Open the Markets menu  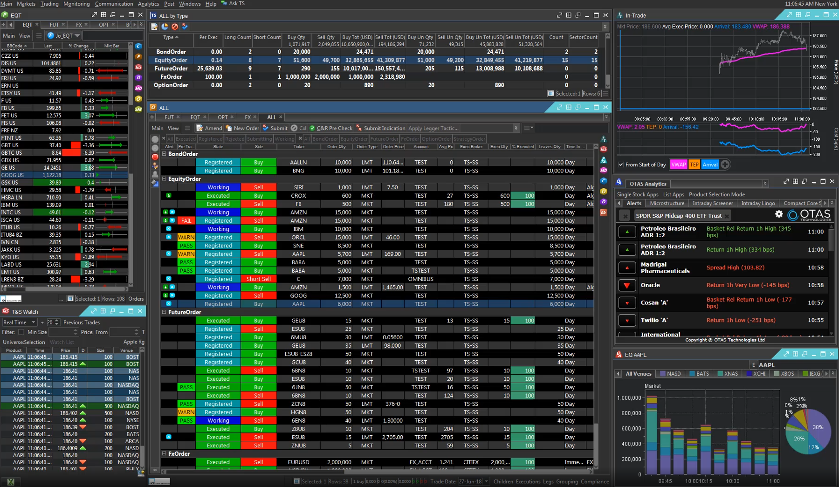(x=26, y=4)
